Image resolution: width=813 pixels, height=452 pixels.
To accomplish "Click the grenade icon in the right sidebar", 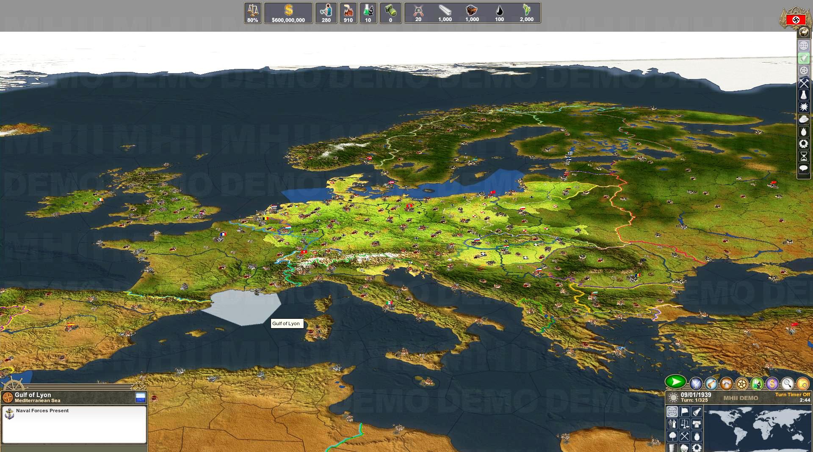I will click(x=804, y=132).
